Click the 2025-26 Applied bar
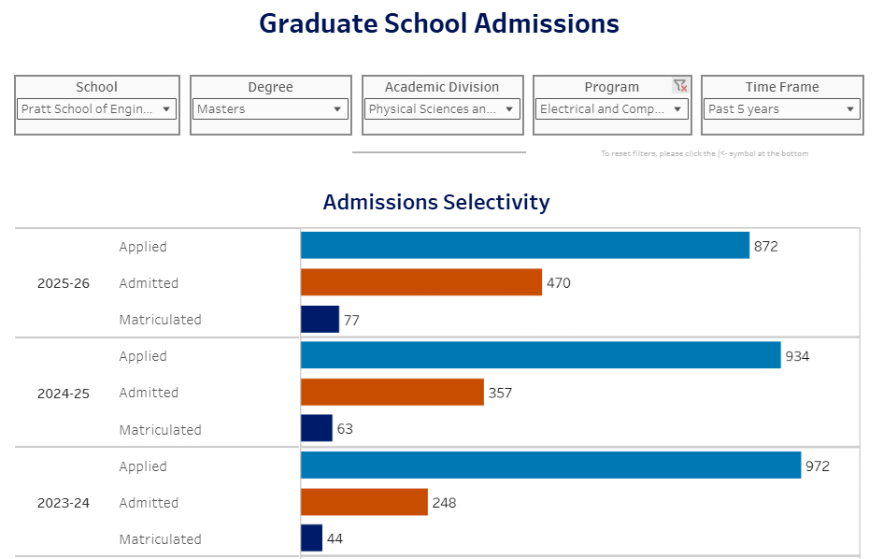 tap(524, 246)
